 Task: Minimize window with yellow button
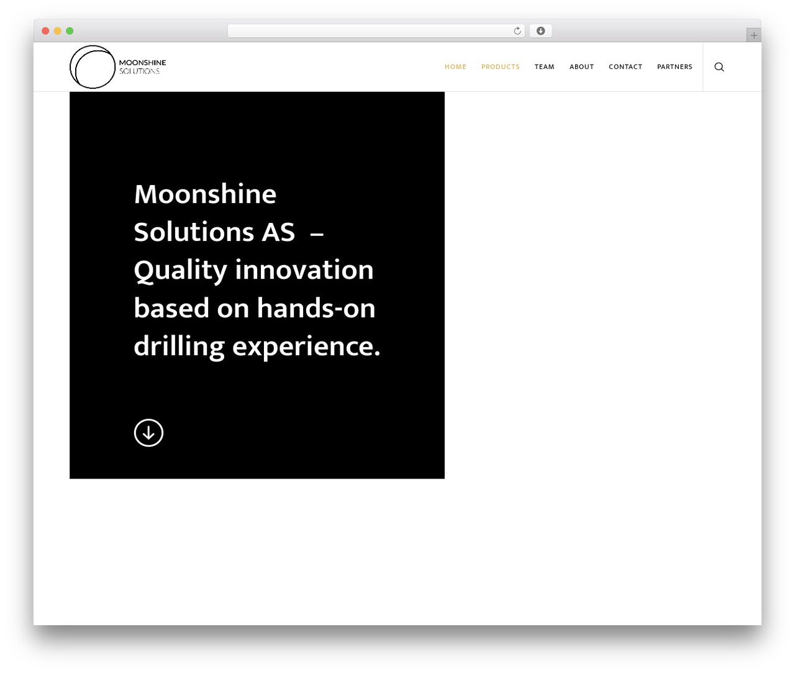[x=58, y=31]
